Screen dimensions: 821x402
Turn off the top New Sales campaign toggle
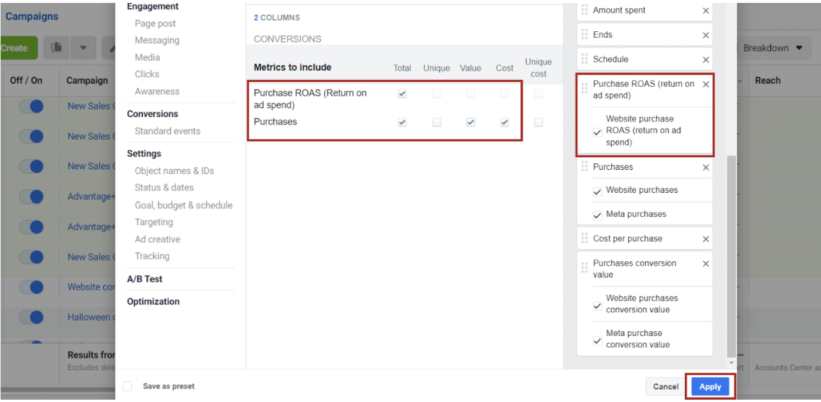31,106
